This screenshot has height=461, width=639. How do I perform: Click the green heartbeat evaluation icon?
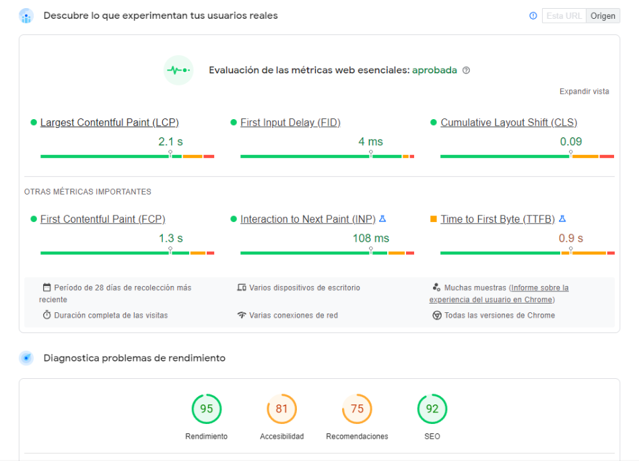coord(178,70)
